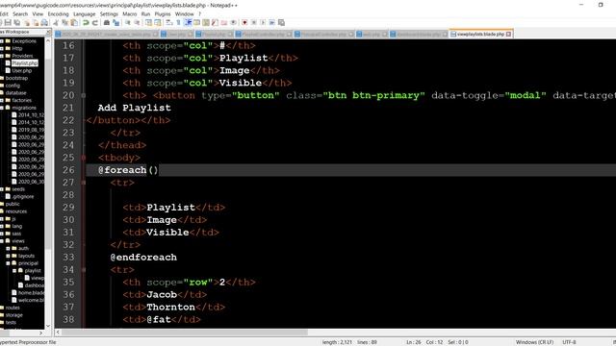Collapse the tbody fold marker on line 25
616x346 pixels.
pyautogui.click(x=84, y=158)
